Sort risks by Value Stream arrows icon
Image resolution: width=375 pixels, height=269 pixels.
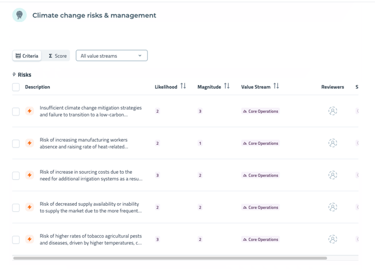[x=276, y=87]
